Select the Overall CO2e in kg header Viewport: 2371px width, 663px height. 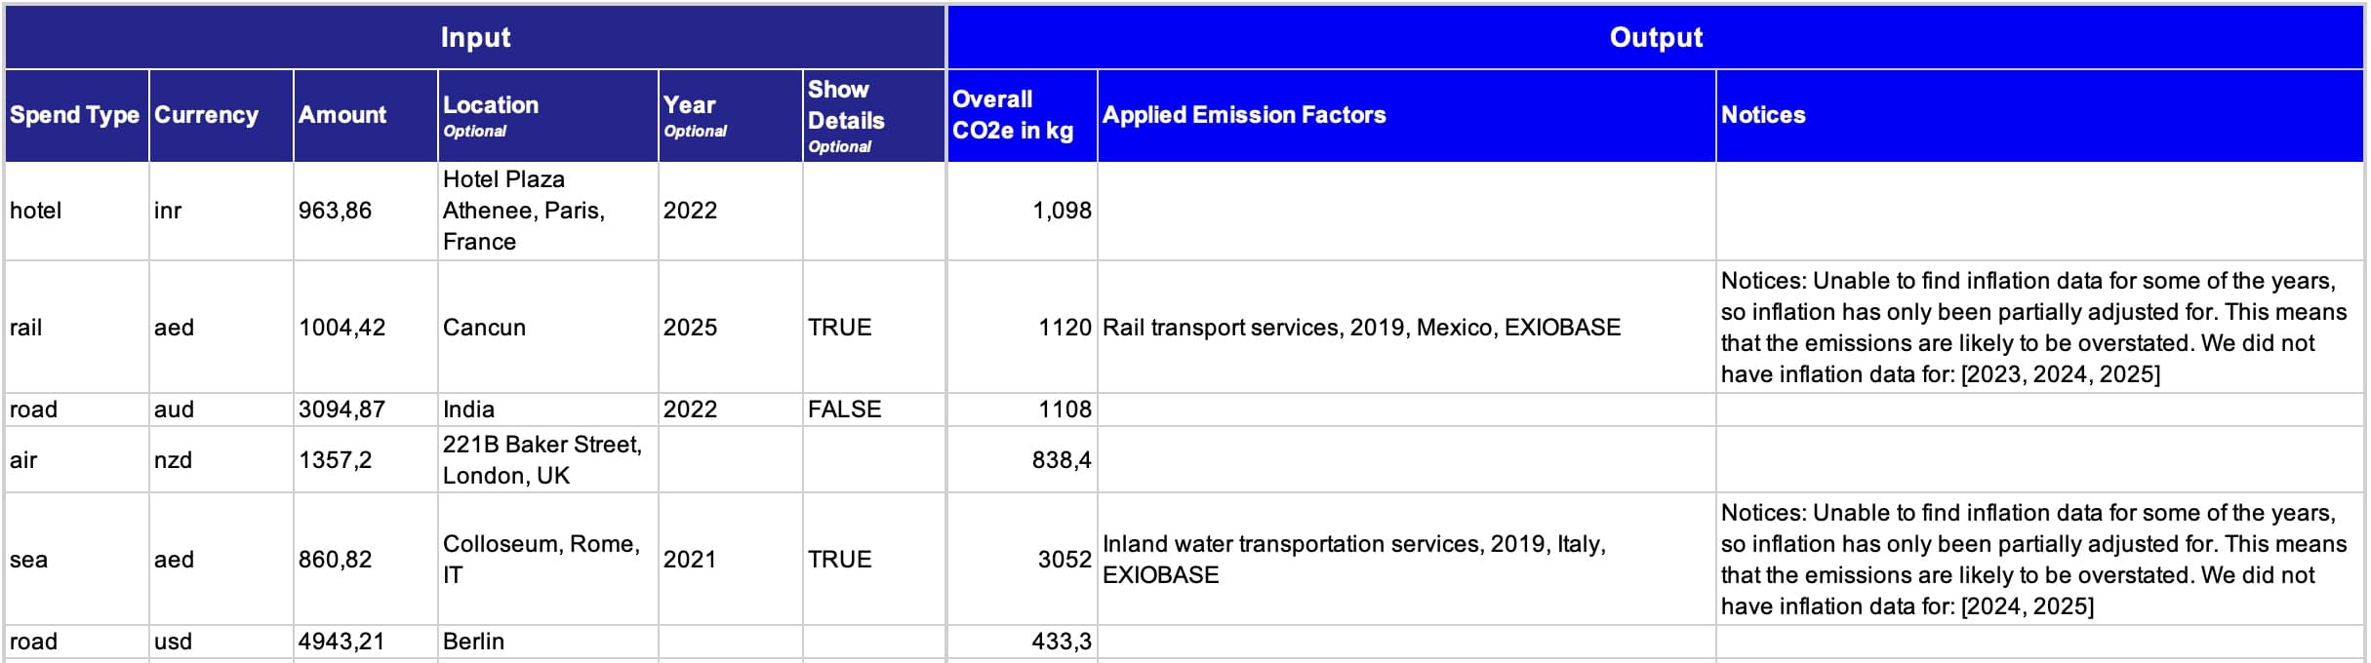tap(1022, 115)
